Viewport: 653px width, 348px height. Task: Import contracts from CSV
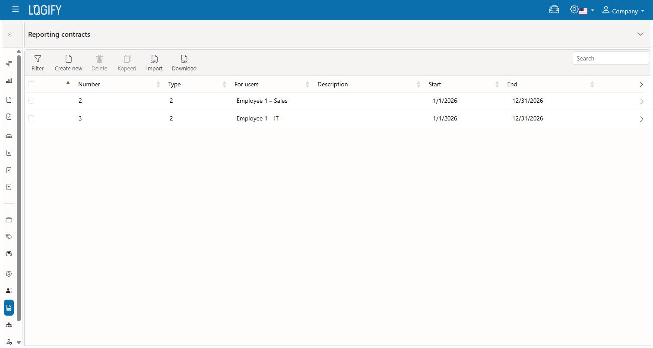coord(154,63)
